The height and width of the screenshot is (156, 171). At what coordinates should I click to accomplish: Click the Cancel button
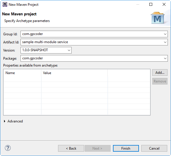[154, 148]
